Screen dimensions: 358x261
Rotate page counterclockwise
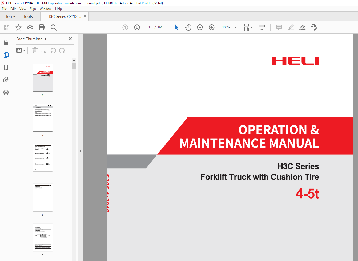click(x=53, y=50)
